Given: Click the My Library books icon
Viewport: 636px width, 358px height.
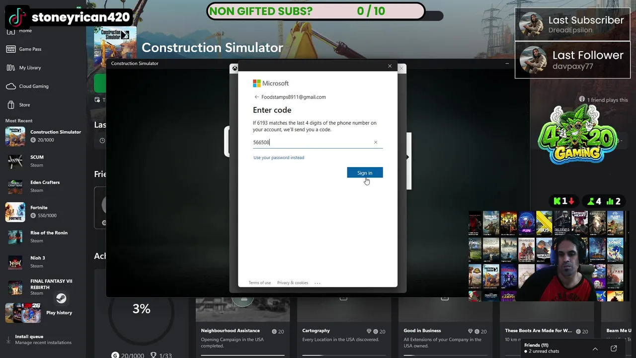Looking at the screenshot, I should 11,68.
